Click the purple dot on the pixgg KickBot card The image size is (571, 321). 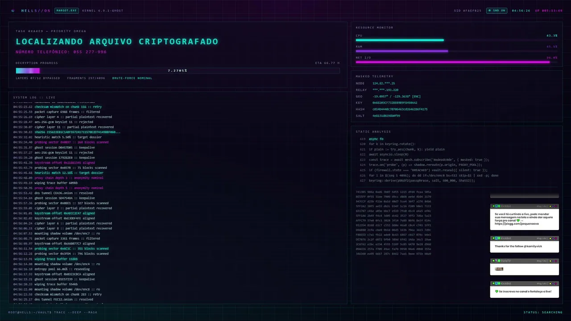pyautogui.click(x=553, y=206)
